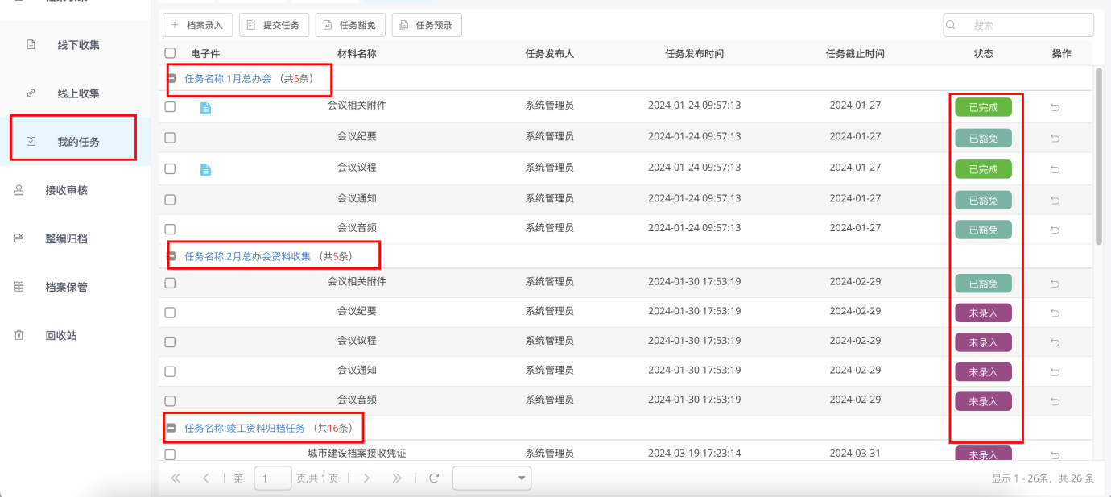The width and height of the screenshot is (1111, 497).
Task: Open 档案保管 section
Action: 66,287
